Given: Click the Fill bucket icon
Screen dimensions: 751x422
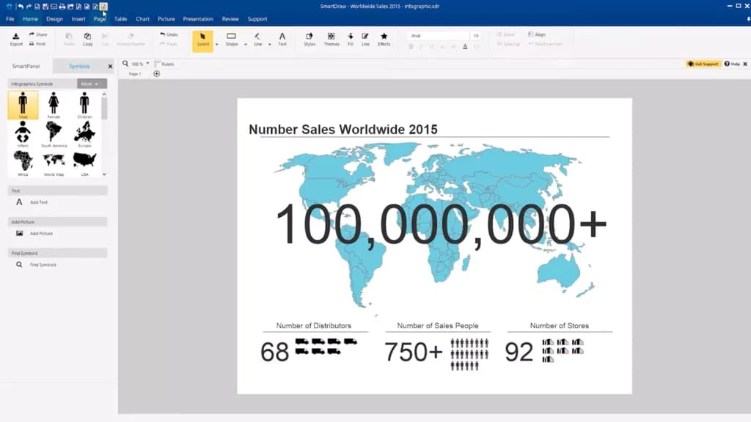Looking at the screenshot, I should coord(350,40).
